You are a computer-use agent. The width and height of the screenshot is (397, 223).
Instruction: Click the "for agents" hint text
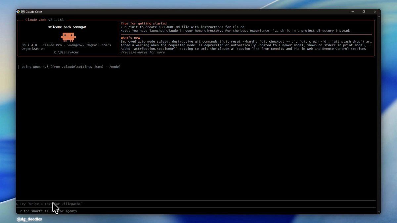[x=68, y=211]
